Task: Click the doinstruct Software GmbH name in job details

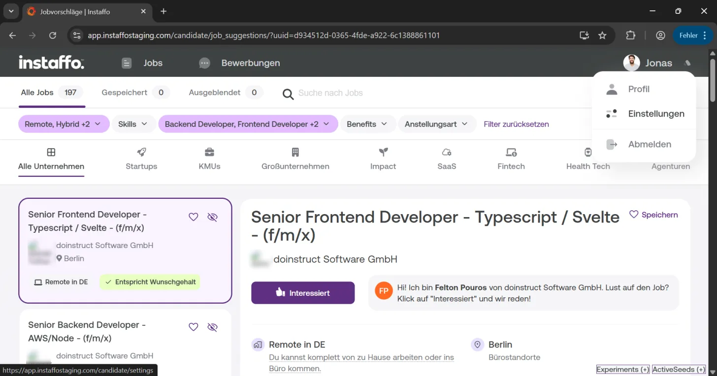Action: pos(335,259)
